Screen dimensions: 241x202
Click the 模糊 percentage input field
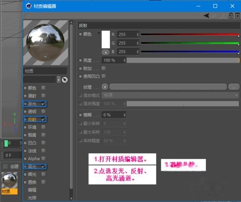[114, 115]
